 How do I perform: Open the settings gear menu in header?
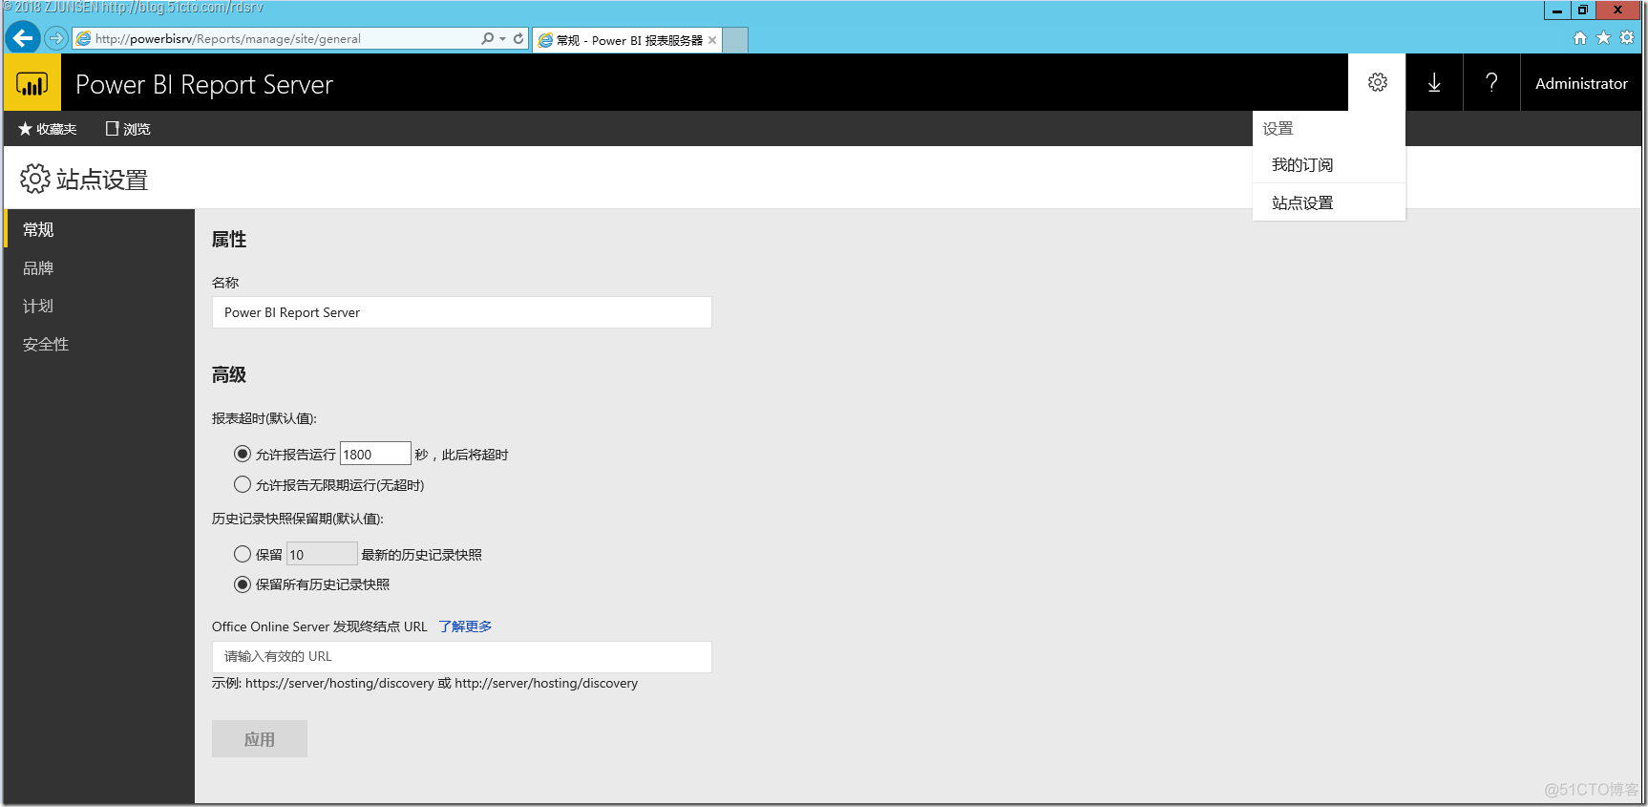pyautogui.click(x=1377, y=82)
